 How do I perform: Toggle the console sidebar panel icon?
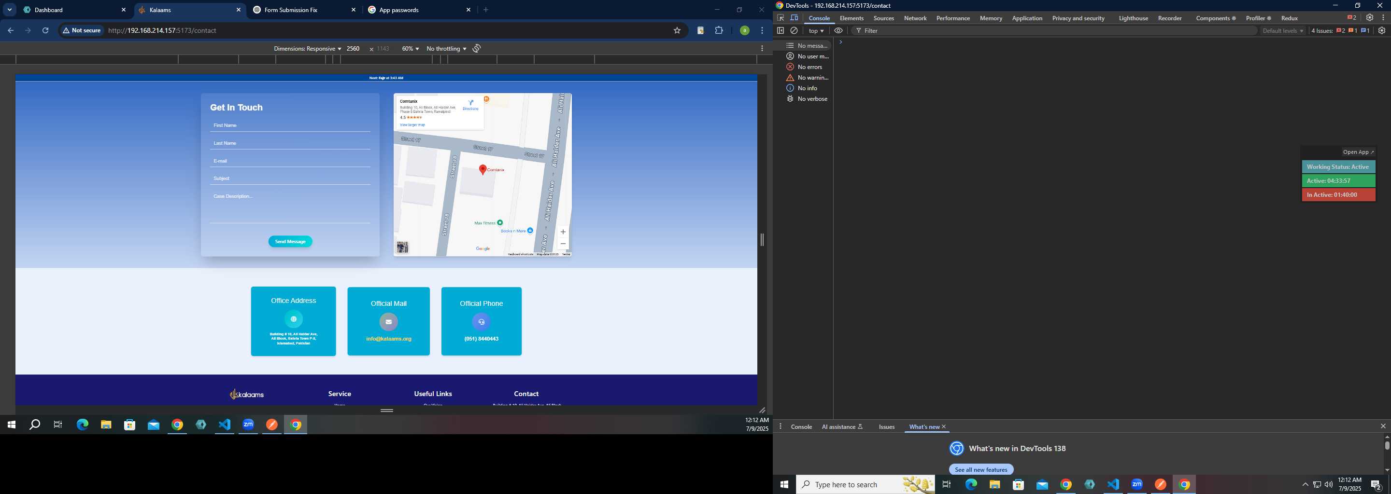tap(781, 31)
